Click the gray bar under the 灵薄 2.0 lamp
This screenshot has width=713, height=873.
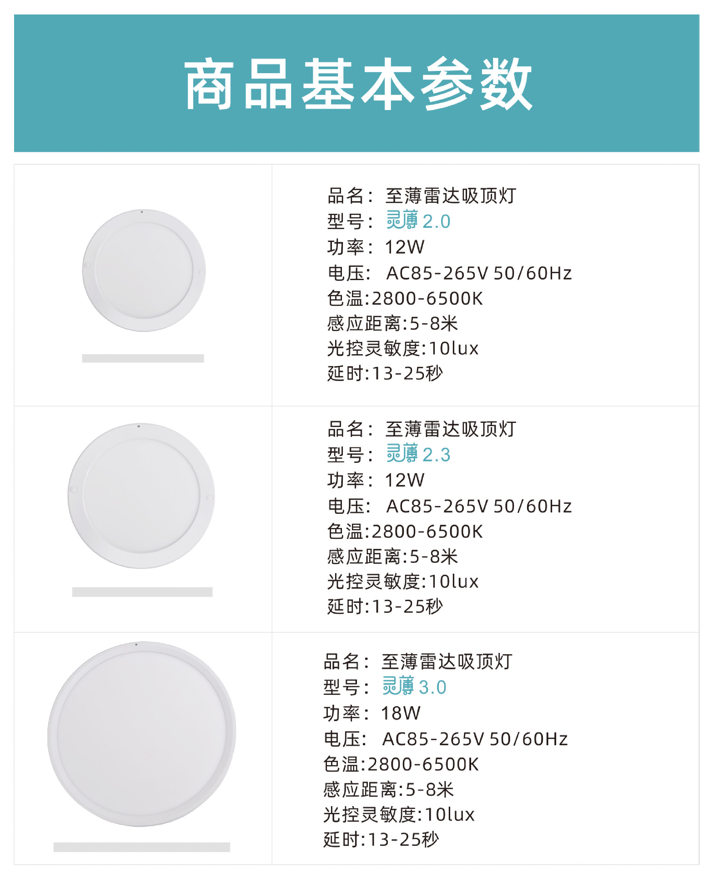pyautogui.click(x=143, y=358)
